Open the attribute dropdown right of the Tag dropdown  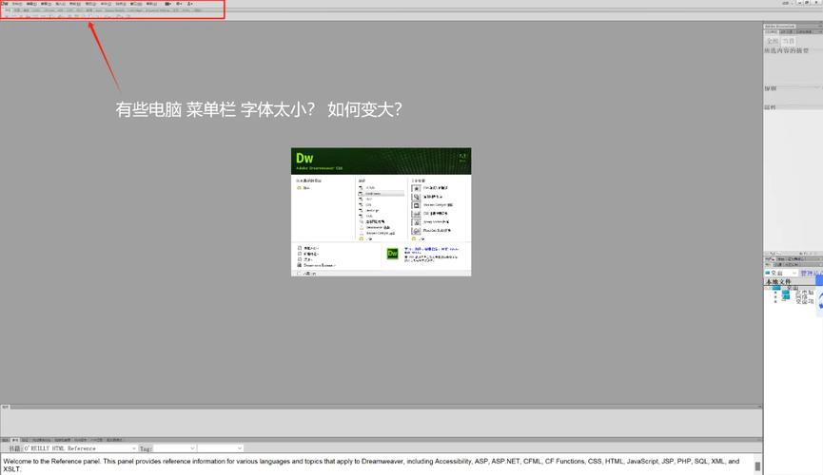click(221, 448)
